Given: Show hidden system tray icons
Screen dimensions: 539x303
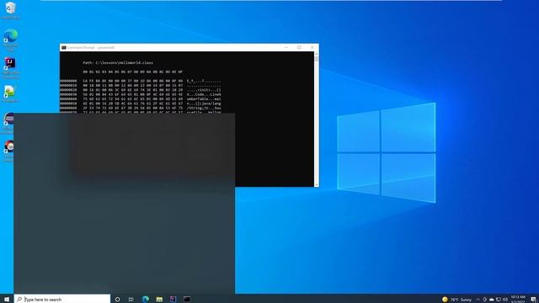Looking at the screenshot, I should point(478,300).
